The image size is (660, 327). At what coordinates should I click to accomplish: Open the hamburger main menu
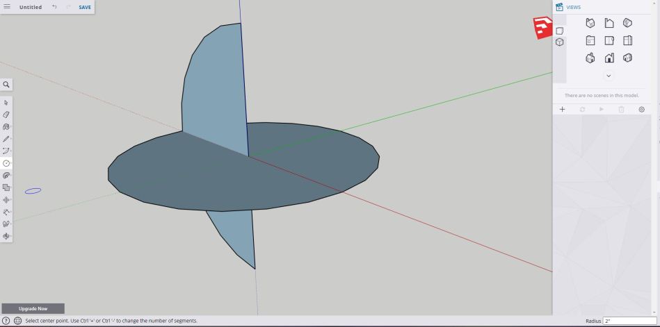click(x=7, y=7)
